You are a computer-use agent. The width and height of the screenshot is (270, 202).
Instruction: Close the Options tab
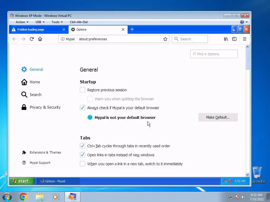click(x=123, y=29)
